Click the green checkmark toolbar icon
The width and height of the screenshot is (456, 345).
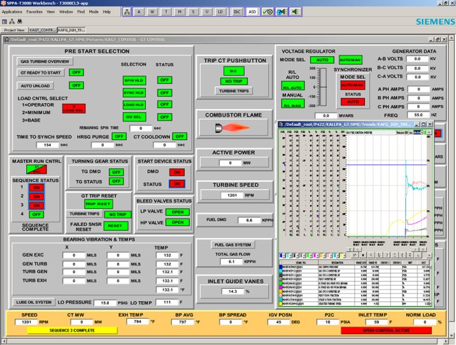(267, 12)
